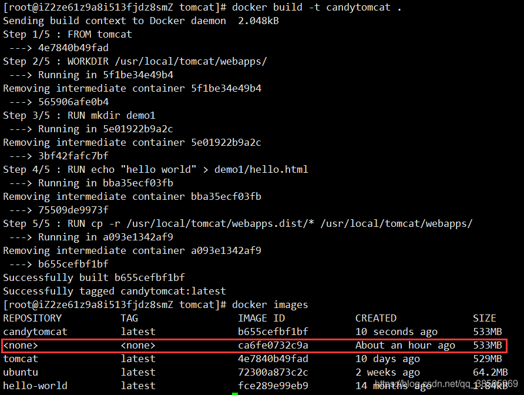Select 'Sending build context to Docker daemon' line
The image size is (524, 395).
point(140,21)
